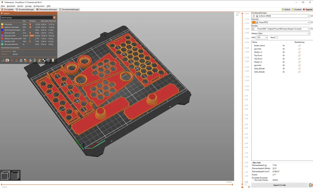This screenshot has width=313, height=188.
Task: Toggle the custom G-codes pencil icon
Action: click(39, 60)
